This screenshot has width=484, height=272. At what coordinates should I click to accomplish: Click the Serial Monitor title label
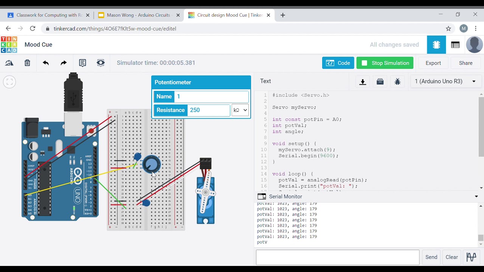(285, 196)
